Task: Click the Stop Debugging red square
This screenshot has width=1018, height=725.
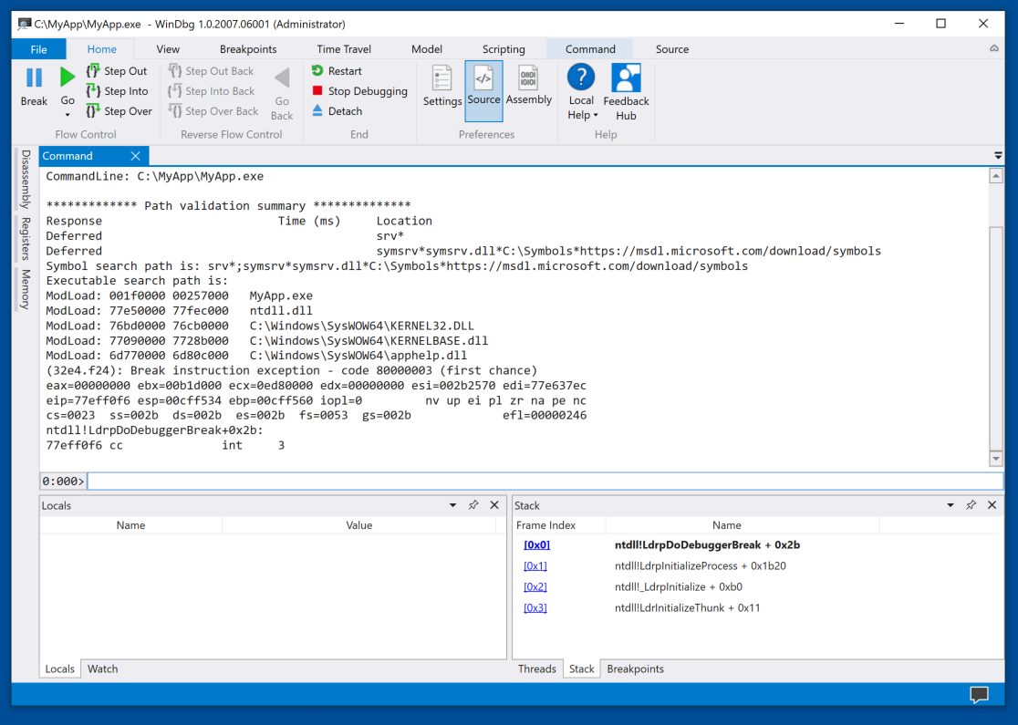Action: coord(317,91)
